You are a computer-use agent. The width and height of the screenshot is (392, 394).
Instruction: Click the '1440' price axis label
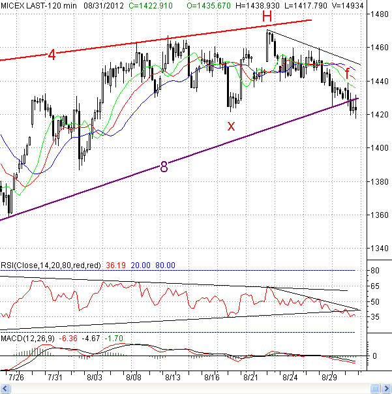[x=379, y=81]
